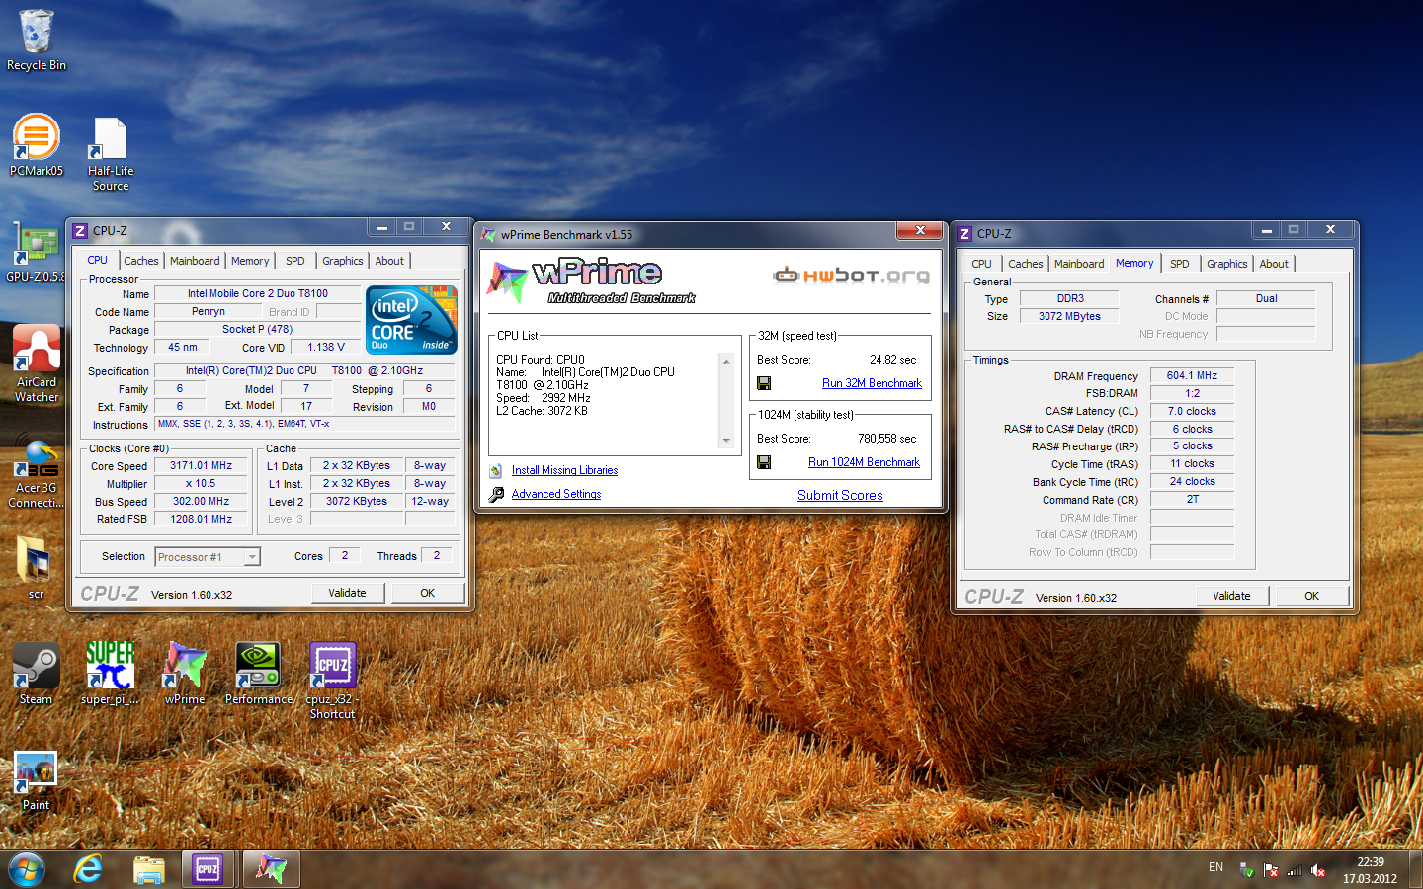The image size is (1423, 889).
Task: Open Mainboard tab in right CPU-Z window
Action: (x=1079, y=264)
